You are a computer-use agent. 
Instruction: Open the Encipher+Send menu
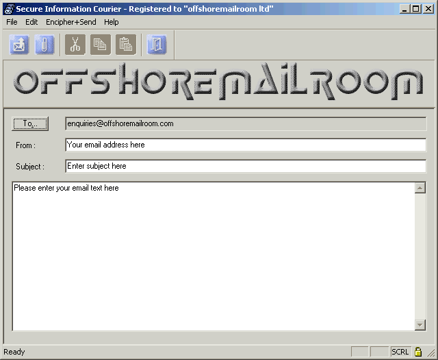click(x=71, y=22)
